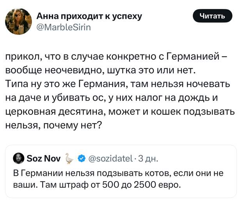This screenshot has height=201, width=242.
Task: Click the line Типа ну это же Германия
Action: (118, 84)
